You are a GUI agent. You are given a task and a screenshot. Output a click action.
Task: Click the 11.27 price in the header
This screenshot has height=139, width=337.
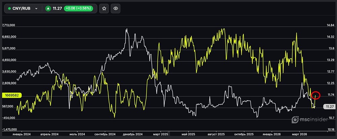coord(57,9)
